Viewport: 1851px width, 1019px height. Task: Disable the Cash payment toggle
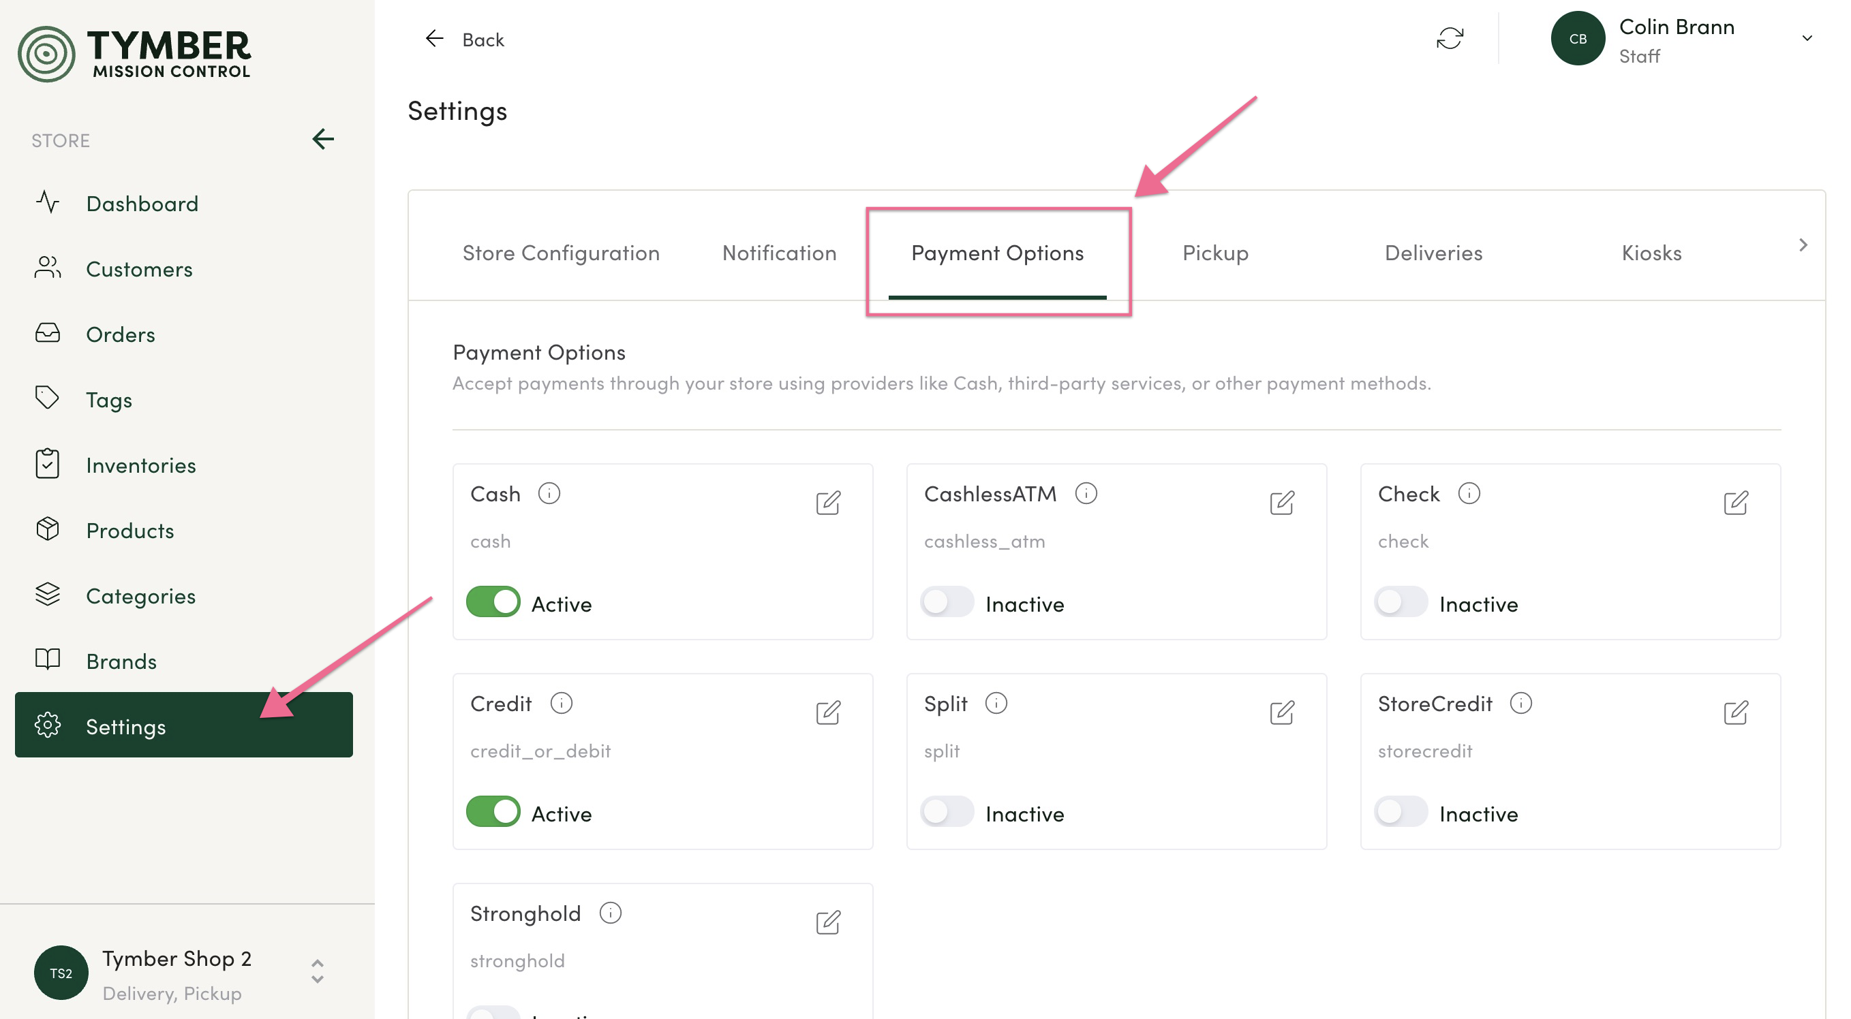tap(493, 603)
